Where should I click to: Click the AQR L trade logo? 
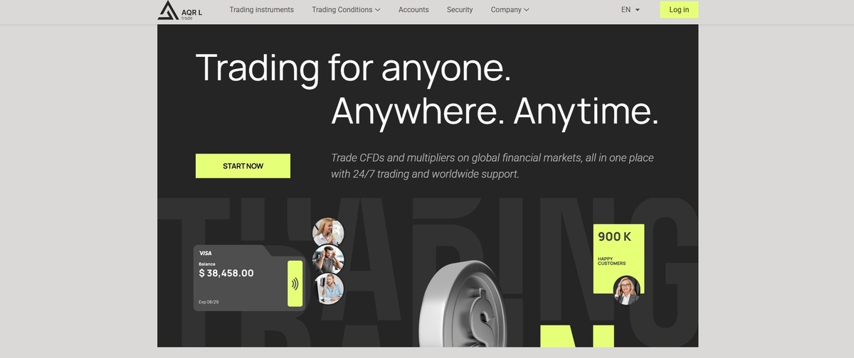click(180, 10)
